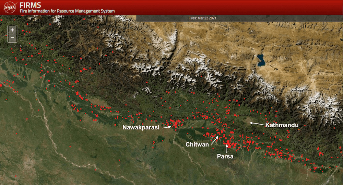
Task: Click the white arrow pointing to Kathmandu
Action: (256, 123)
